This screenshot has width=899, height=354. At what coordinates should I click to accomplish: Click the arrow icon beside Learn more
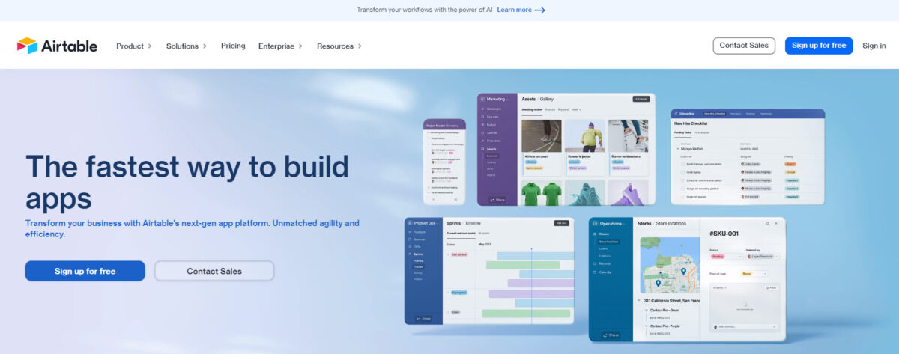(x=540, y=10)
